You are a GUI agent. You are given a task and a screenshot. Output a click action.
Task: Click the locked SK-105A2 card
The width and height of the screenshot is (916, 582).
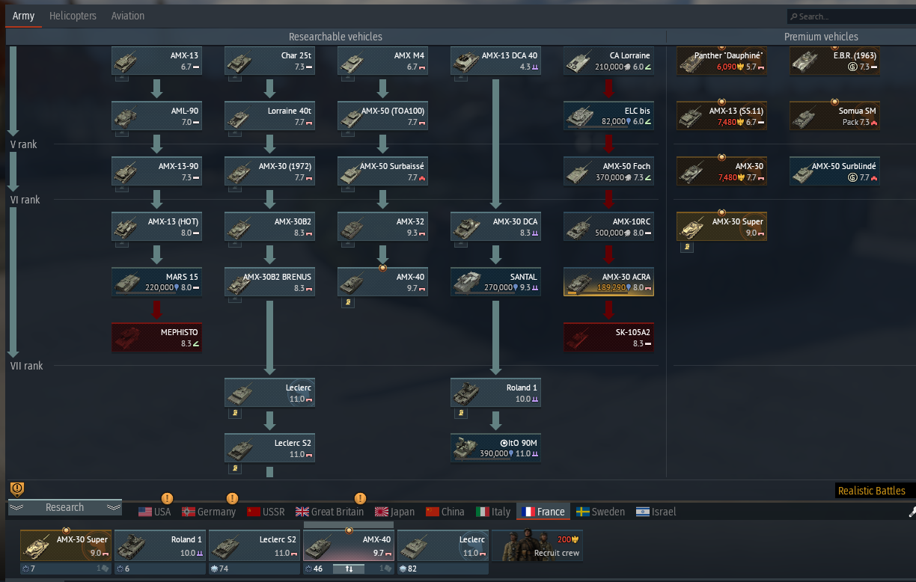pyautogui.click(x=608, y=337)
